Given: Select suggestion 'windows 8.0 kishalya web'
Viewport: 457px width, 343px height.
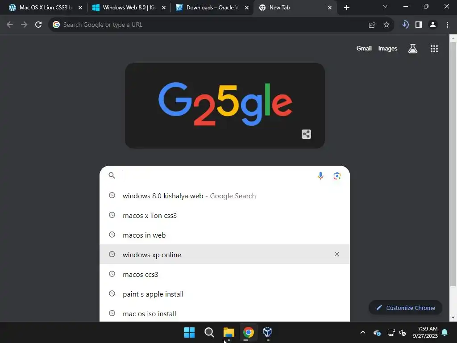Looking at the screenshot, I should click(x=224, y=196).
